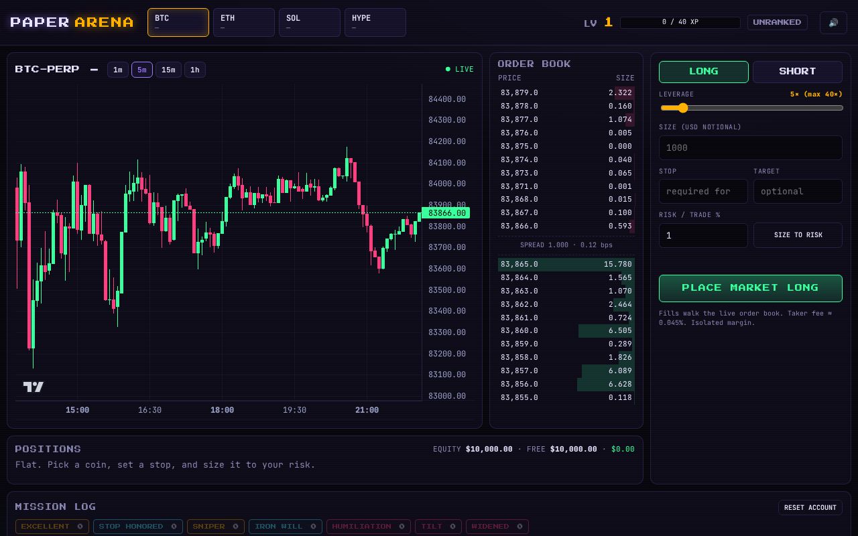858x536 pixels.
Task: Mute sound with the speaker icon
Action: pyautogui.click(x=833, y=23)
